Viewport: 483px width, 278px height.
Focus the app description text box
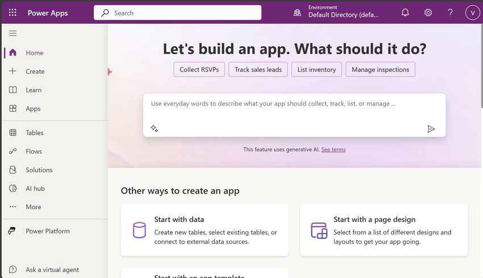[x=294, y=115]
